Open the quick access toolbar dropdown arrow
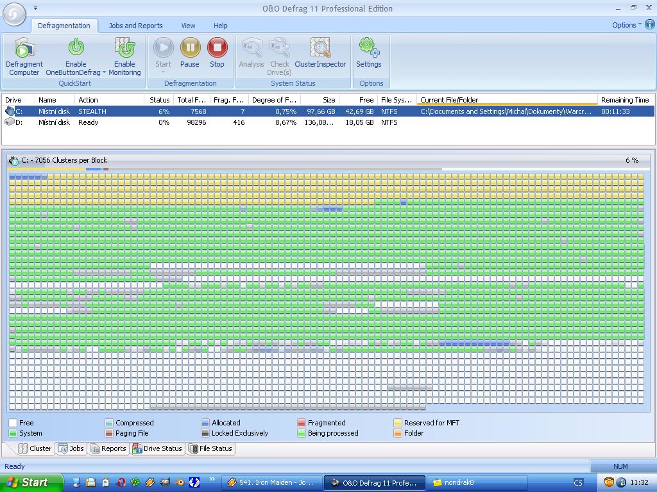Screen dimensions: 657x492 click(x=36, y=8)
